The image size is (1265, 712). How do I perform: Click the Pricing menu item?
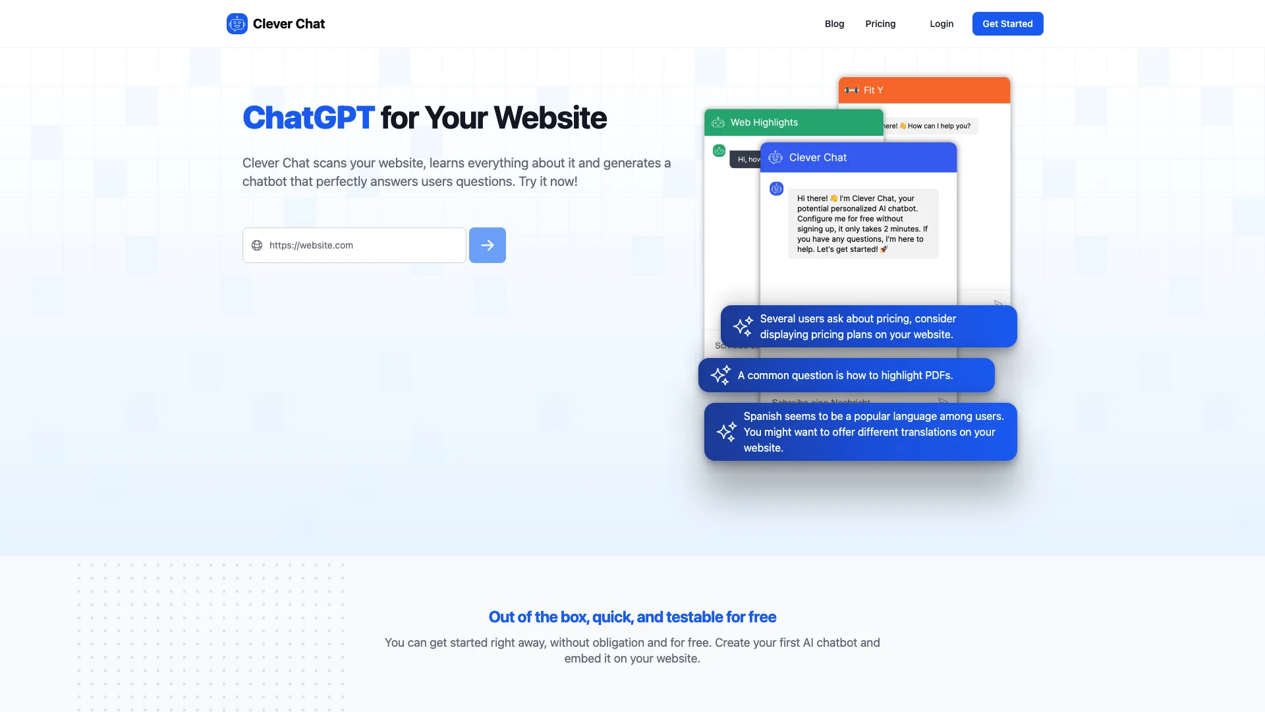click(880, 24)
